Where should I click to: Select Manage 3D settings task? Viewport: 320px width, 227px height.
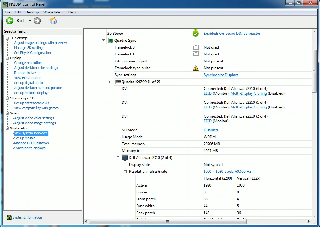tap(29, 48)
